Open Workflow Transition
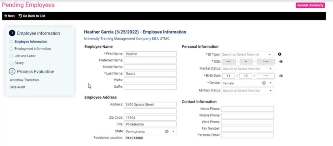This screenshot has width=333, height=146. [x=24, y=80]
